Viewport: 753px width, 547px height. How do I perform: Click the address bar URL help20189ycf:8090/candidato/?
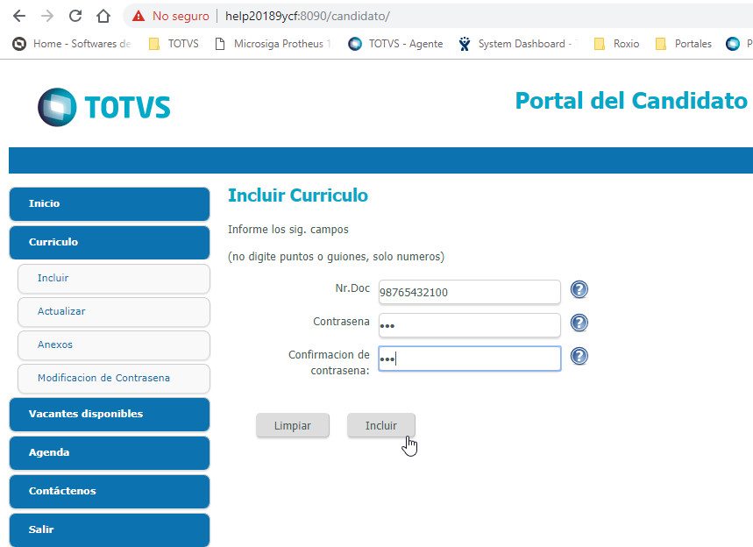click(308, 16)
